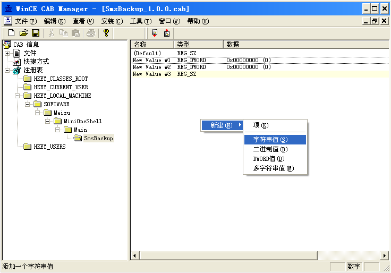
Task: Choose 项(K) in the submenu
Action: (275, 125)
